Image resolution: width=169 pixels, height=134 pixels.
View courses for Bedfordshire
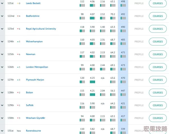pos(158,16)
